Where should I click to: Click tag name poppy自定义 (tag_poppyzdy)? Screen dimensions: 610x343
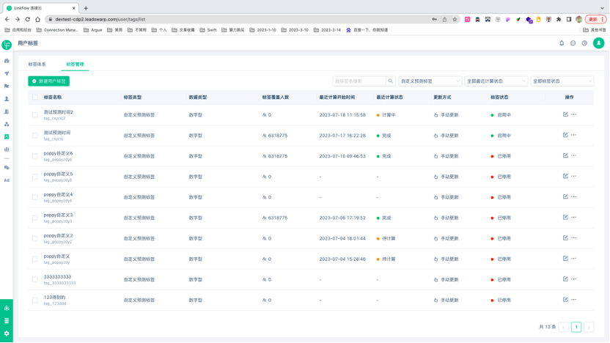(56, 257)
